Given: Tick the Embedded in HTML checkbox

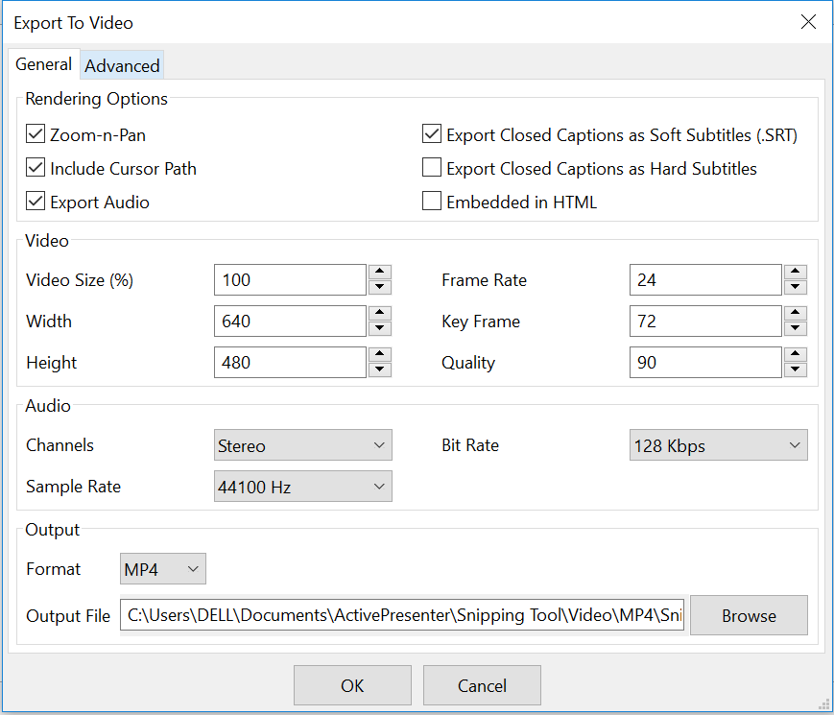Looking at the screenshot, I should [x=432, y=202].
